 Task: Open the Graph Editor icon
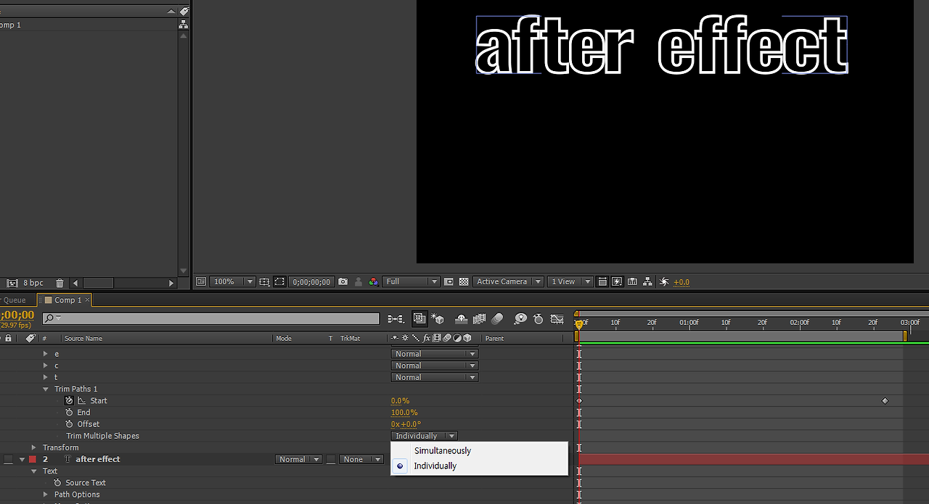557,318
